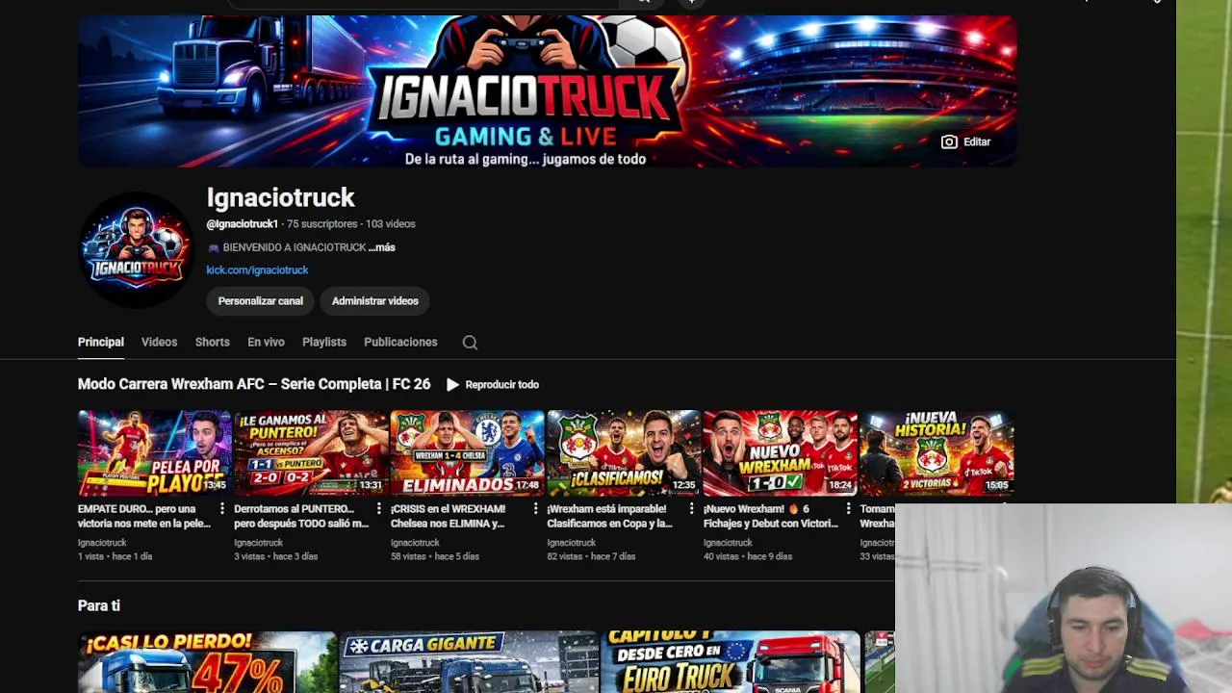Image resolution: width=1232 pixels, height=693 pixels.
Task: Open three-dot menu for Wrexham está imparable video
Action: point(691,509)
